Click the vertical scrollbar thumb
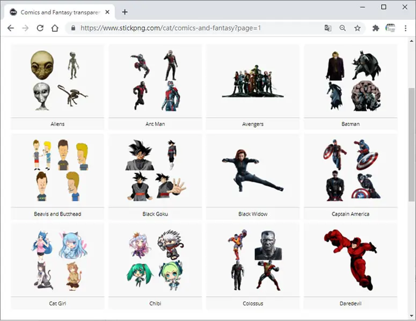Image resolution: width=416 pixels, height=321 pixels. (412, 145)
